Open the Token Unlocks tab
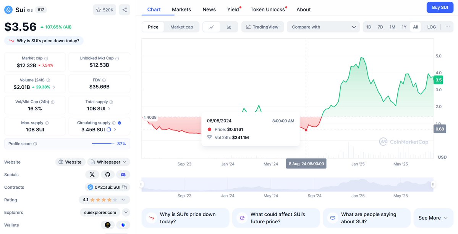The width and height of the screenshot is (458, 234). coord(267,10)
